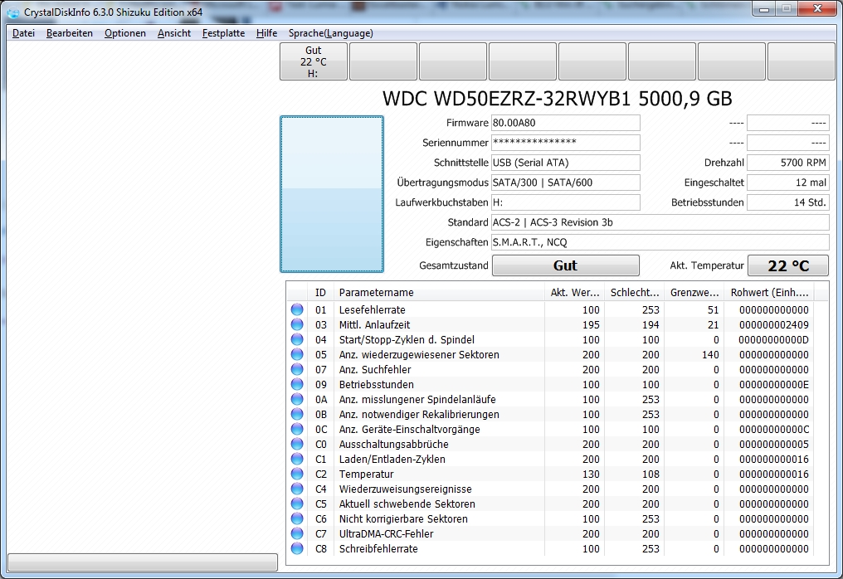Click status orb for Nicht korrigierbare Sektoren
Screen dimensions: 843x579
[x=297, y=518]
